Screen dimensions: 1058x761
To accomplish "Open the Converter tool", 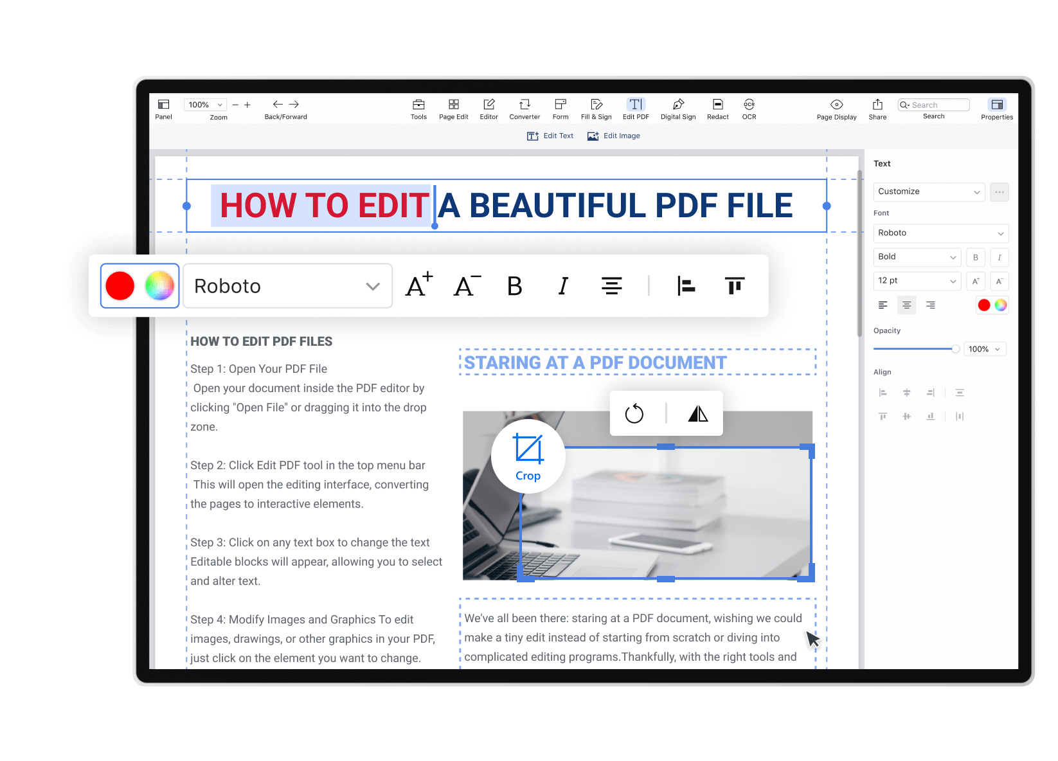I will click(525, 104).
